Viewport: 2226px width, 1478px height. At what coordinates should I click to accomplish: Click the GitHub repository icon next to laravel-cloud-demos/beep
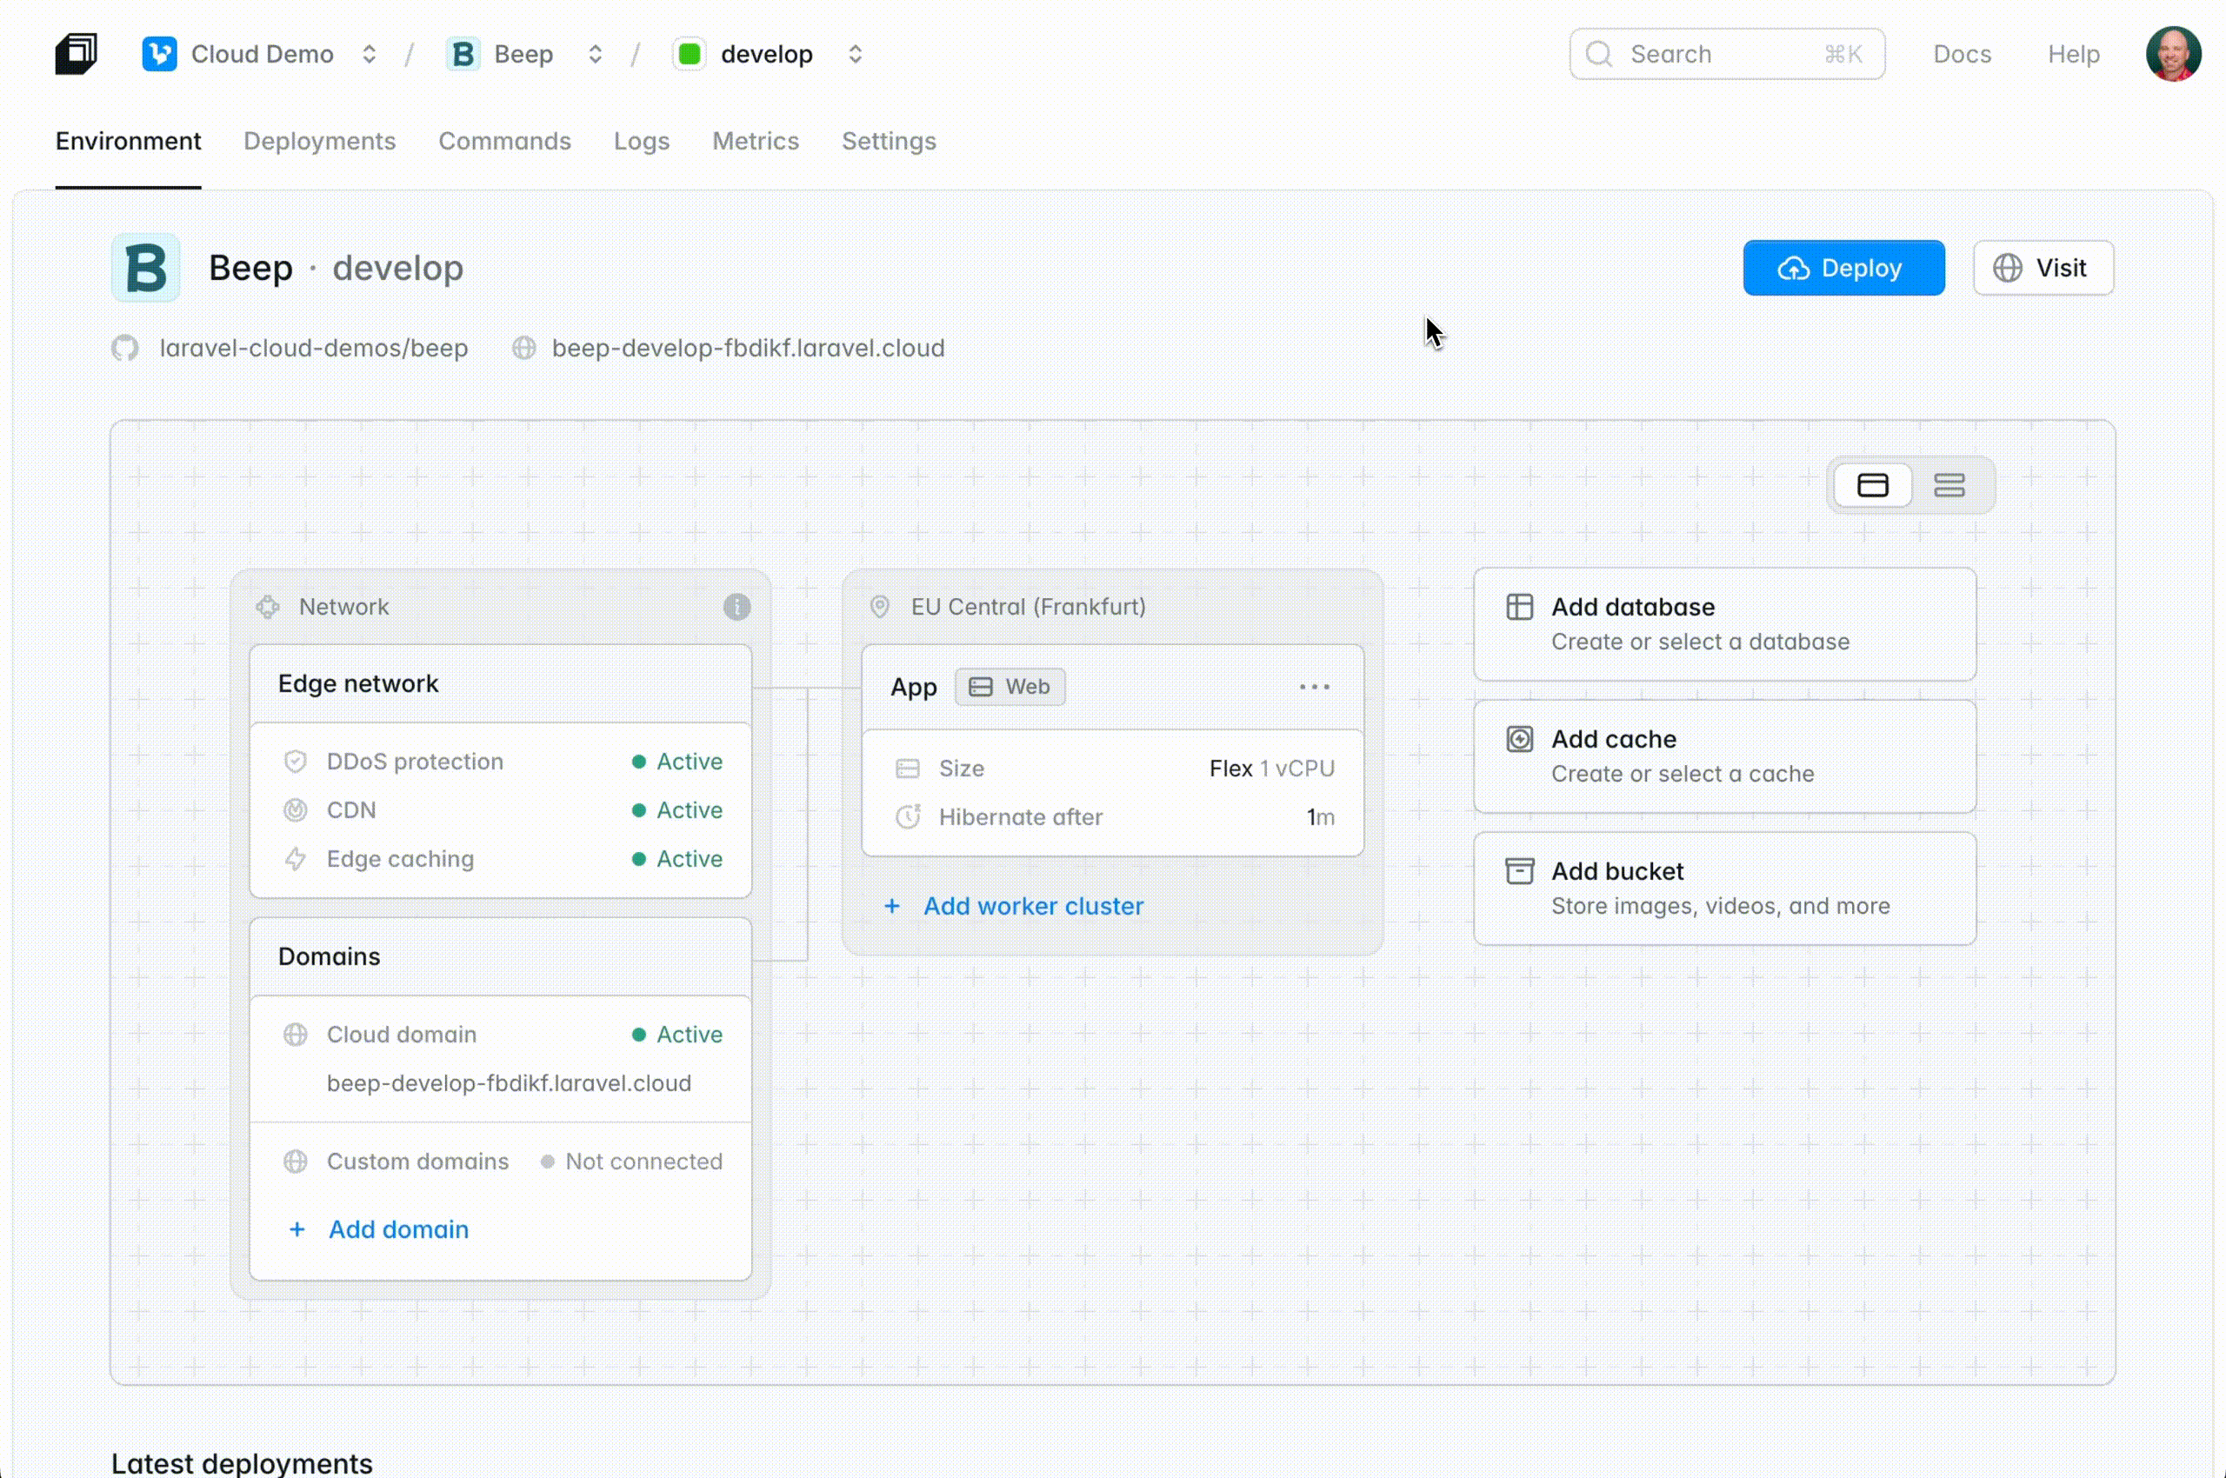point(124,348)
